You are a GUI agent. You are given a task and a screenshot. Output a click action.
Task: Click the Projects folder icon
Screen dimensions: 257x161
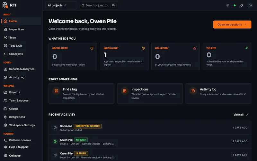coord(5,92)
